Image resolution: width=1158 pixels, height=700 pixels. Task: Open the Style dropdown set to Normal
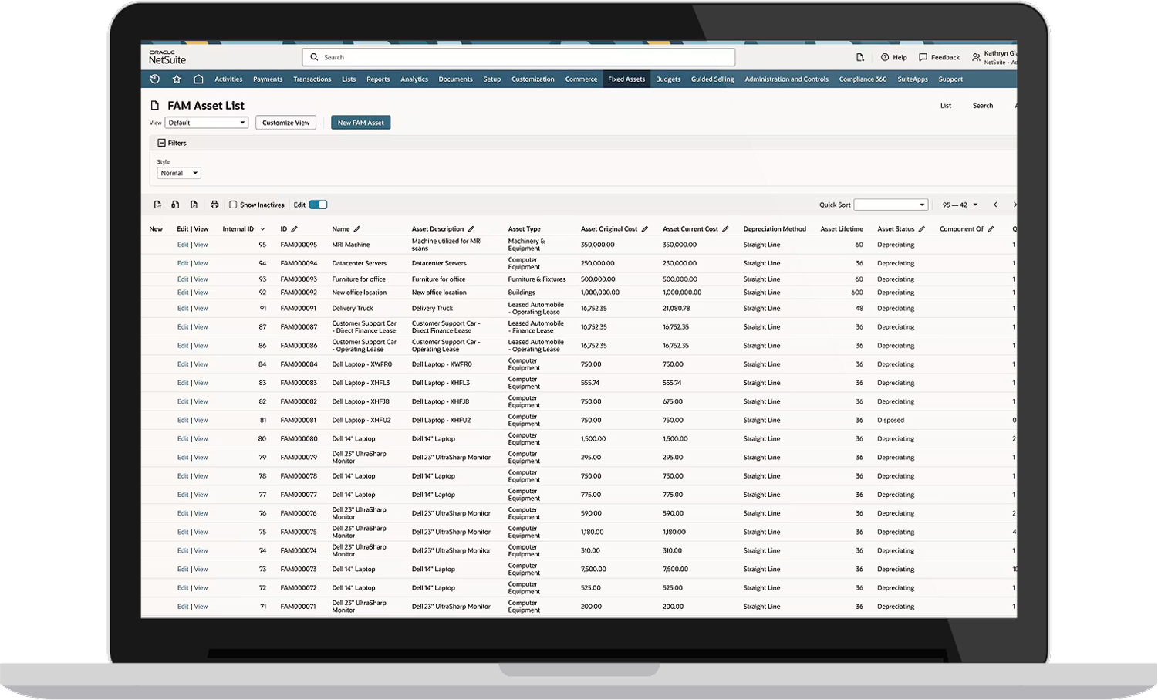(178, 172)
